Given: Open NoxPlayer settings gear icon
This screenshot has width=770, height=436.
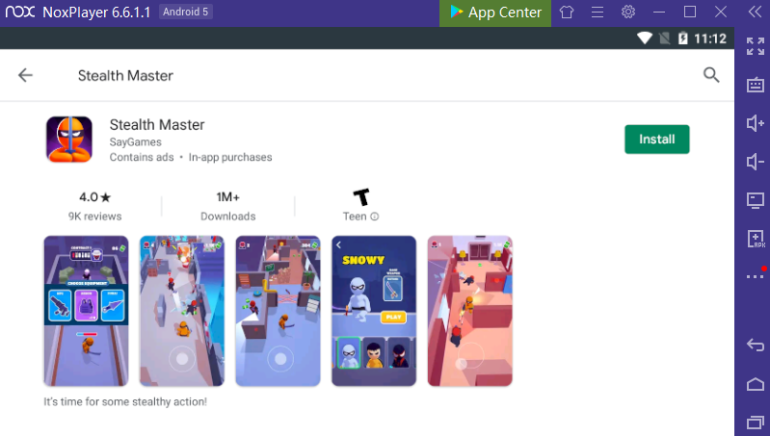Looking at the screenshot, I should 628,12.
